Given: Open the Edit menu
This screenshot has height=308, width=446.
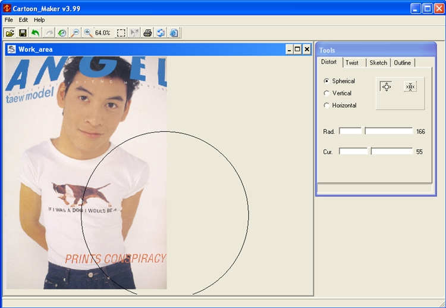Looking at the screenshot, I should pyautogui.click(x=23, y=20).
